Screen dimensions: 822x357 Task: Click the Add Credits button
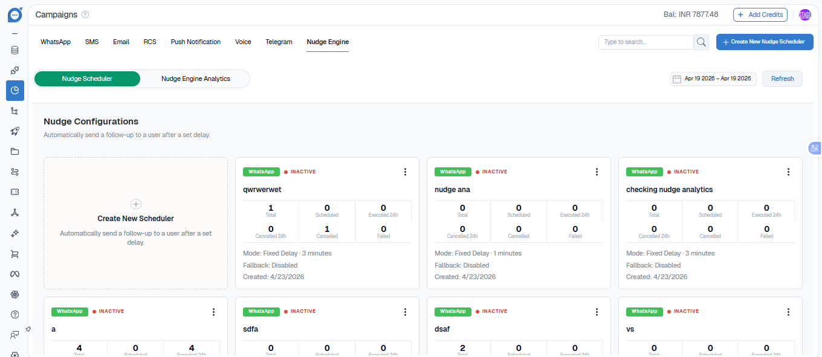tap(760, 14)
